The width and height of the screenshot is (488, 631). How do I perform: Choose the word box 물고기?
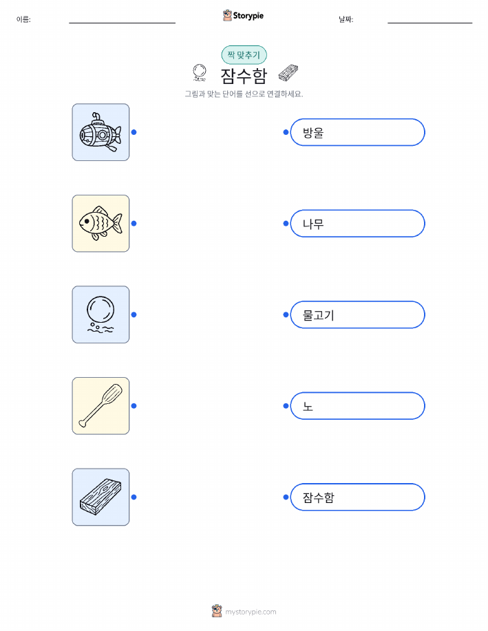357,314
